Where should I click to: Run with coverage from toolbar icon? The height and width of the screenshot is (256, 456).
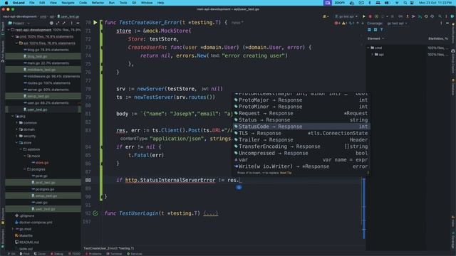coord(377,16)
